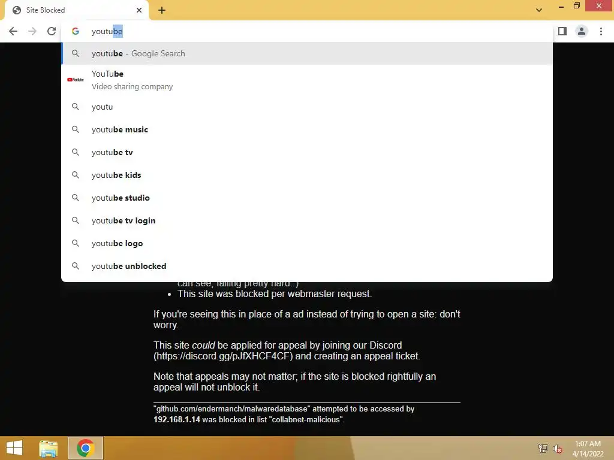Open Chrome's three-dot menu
This screenshot has height=460, width=614.
click(x=601, y=31)
